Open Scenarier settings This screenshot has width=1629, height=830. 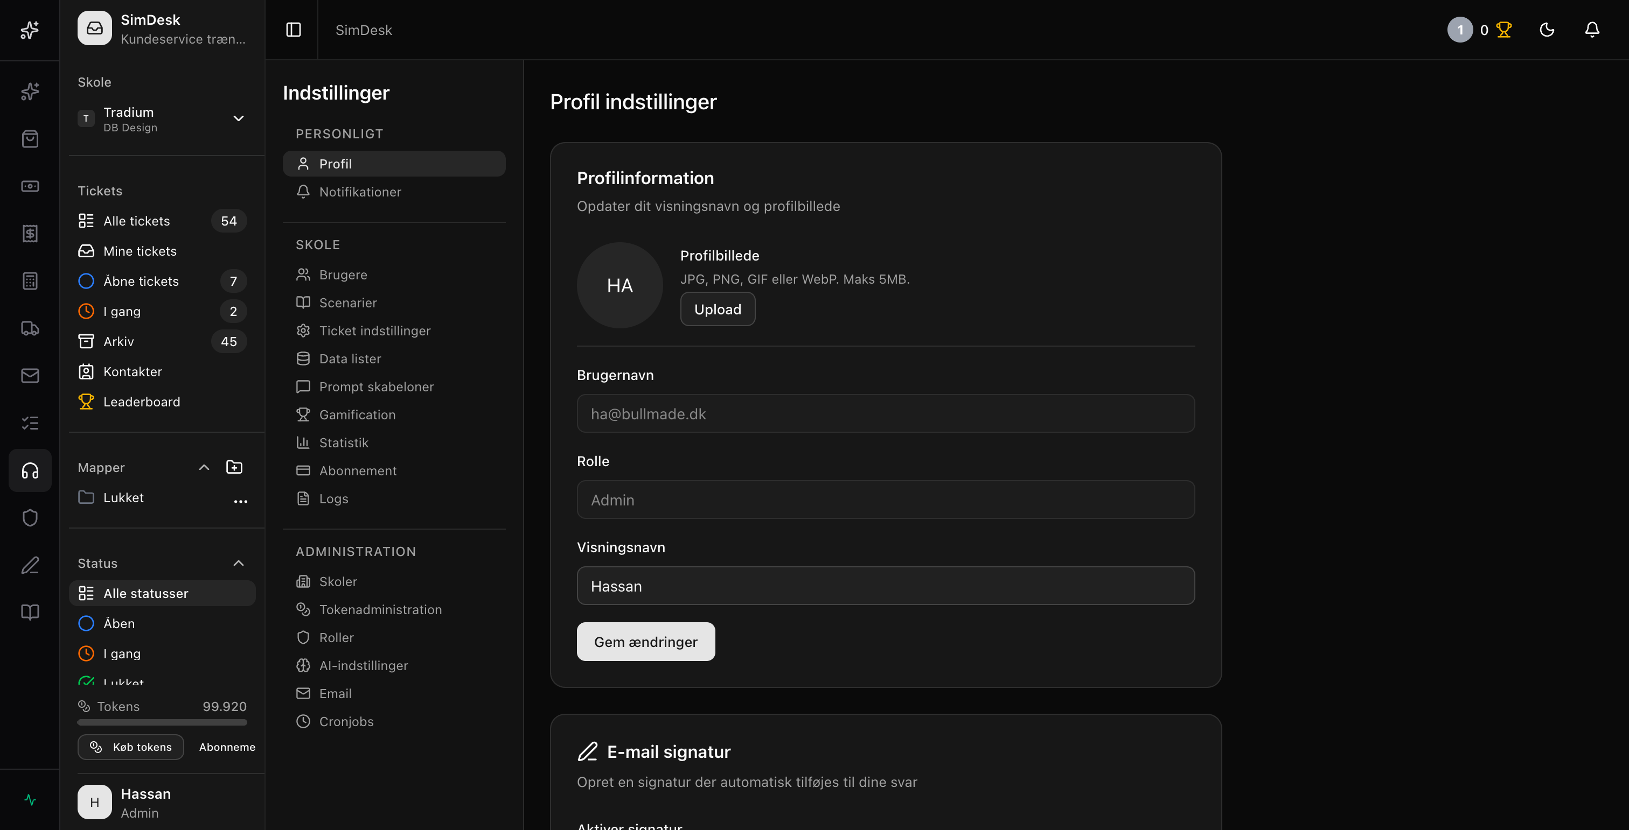click(394, 303)
